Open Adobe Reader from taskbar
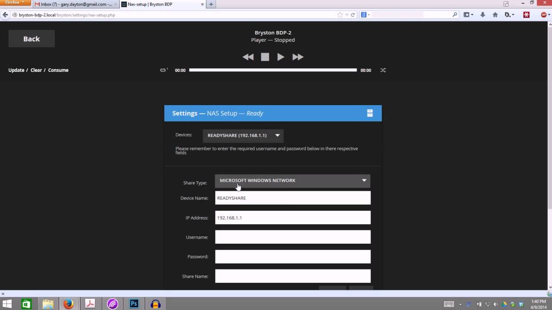The height and width of the screenshot is (310, 552). (90, 304)
